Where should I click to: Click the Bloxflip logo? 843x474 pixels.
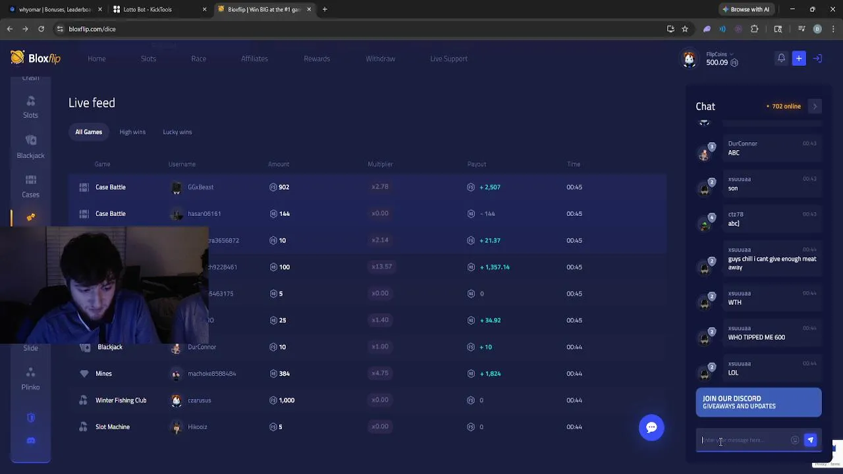36,58
